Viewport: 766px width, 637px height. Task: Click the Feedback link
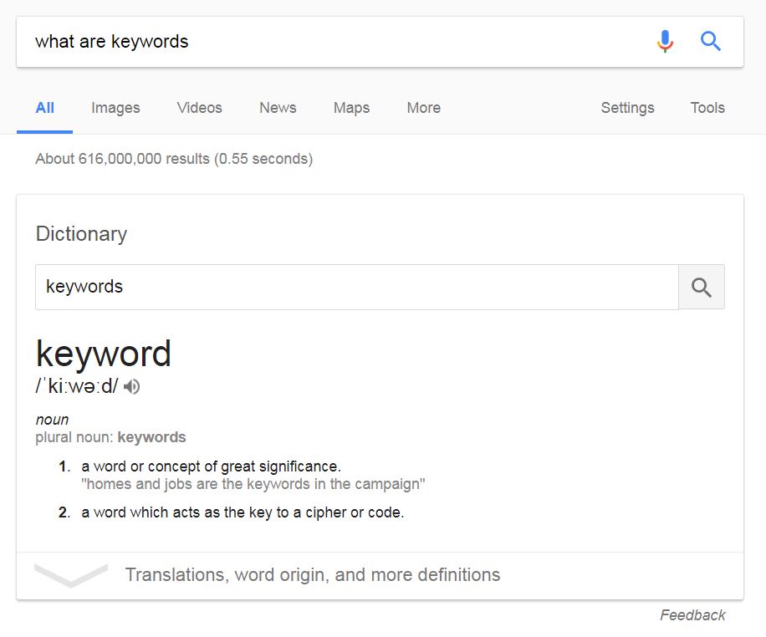pos(692,615)
